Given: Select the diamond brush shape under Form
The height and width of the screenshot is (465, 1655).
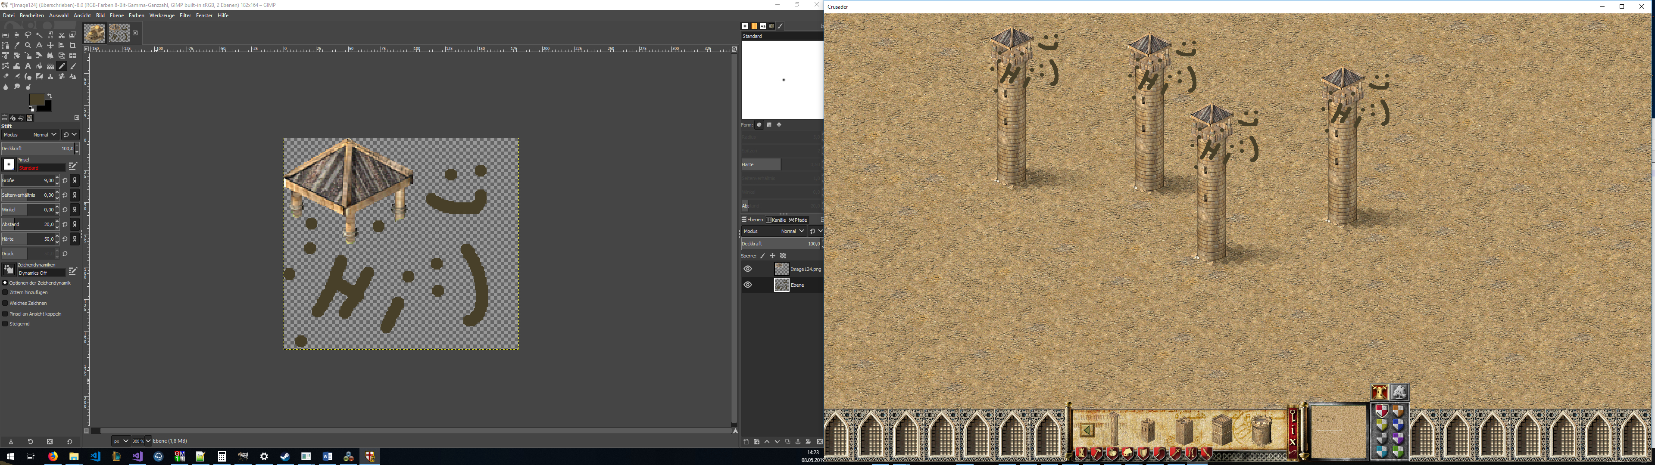Looking at the screenshot, I should coord(779,124).
